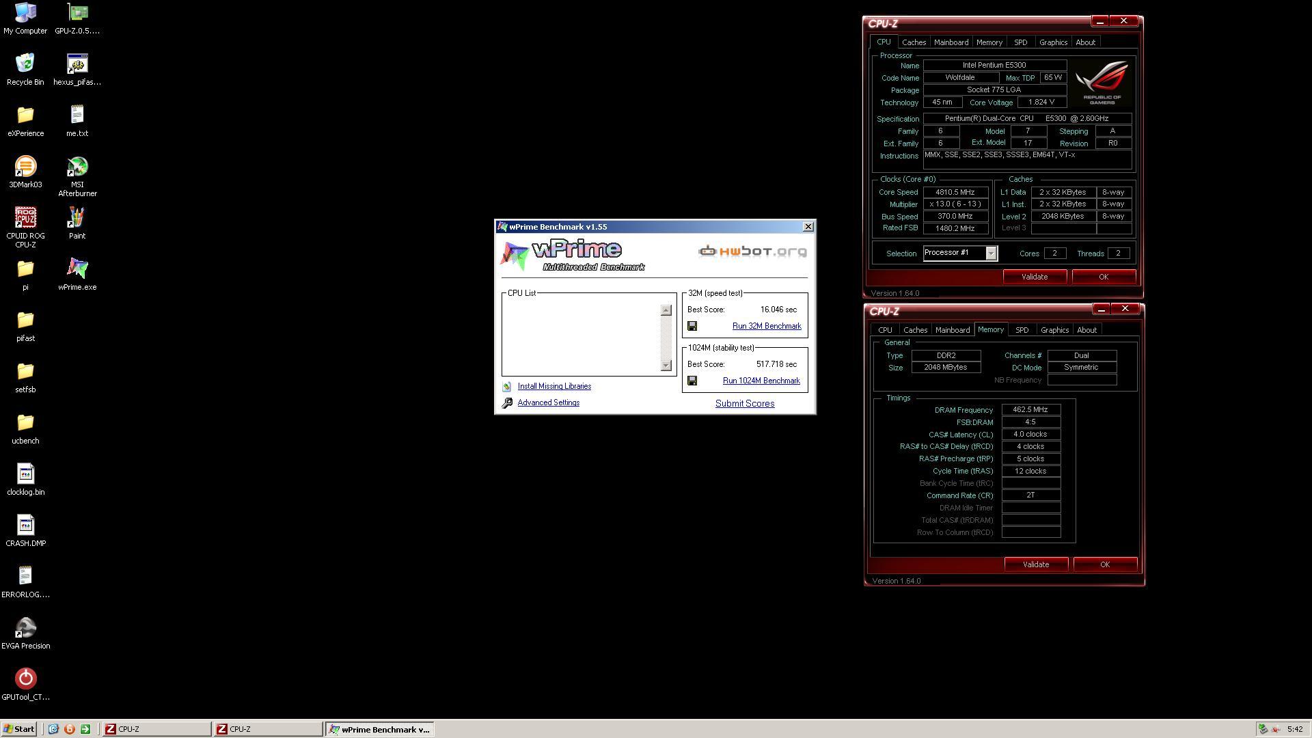The image size is (1312, 738).
Task: Switch to Caches tab in lower CPU-Z window
Action: pyautogui.click(x=915, y=330)
